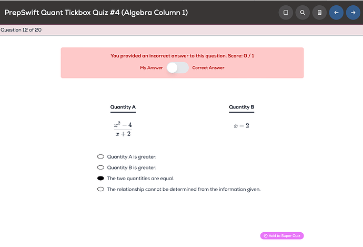The height and width of the screenshot is (247, 363).
Task: Open the calculator tool
Action: pos(319,12)
